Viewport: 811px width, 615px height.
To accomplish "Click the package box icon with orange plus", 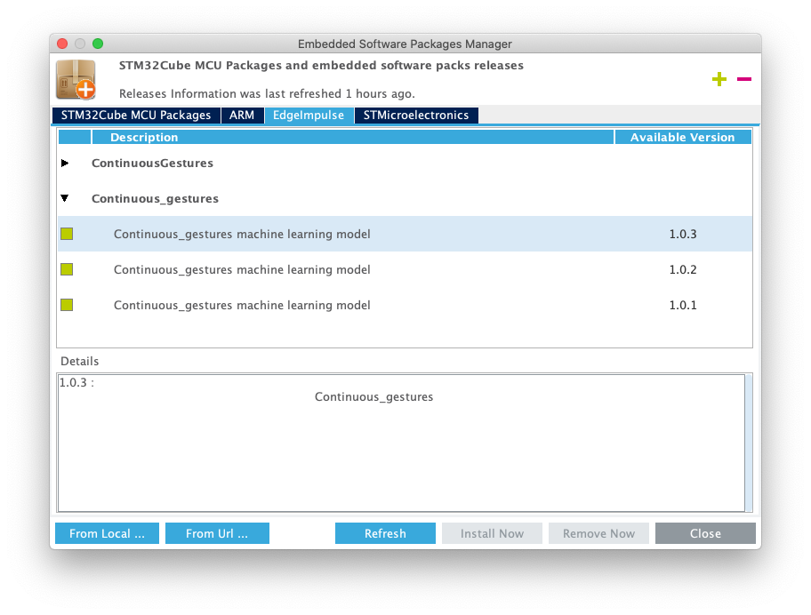I will 76,79.
